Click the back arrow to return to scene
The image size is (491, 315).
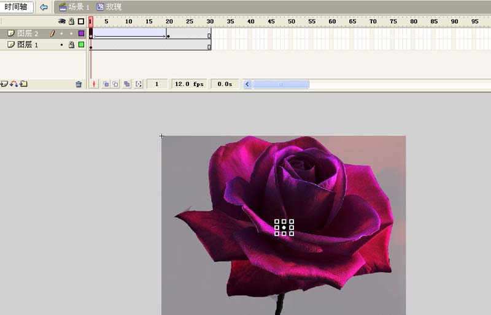[44, 7]
